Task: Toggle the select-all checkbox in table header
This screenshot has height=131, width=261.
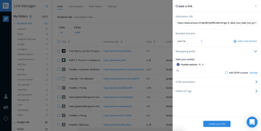Action: click(x=58, y=42)
